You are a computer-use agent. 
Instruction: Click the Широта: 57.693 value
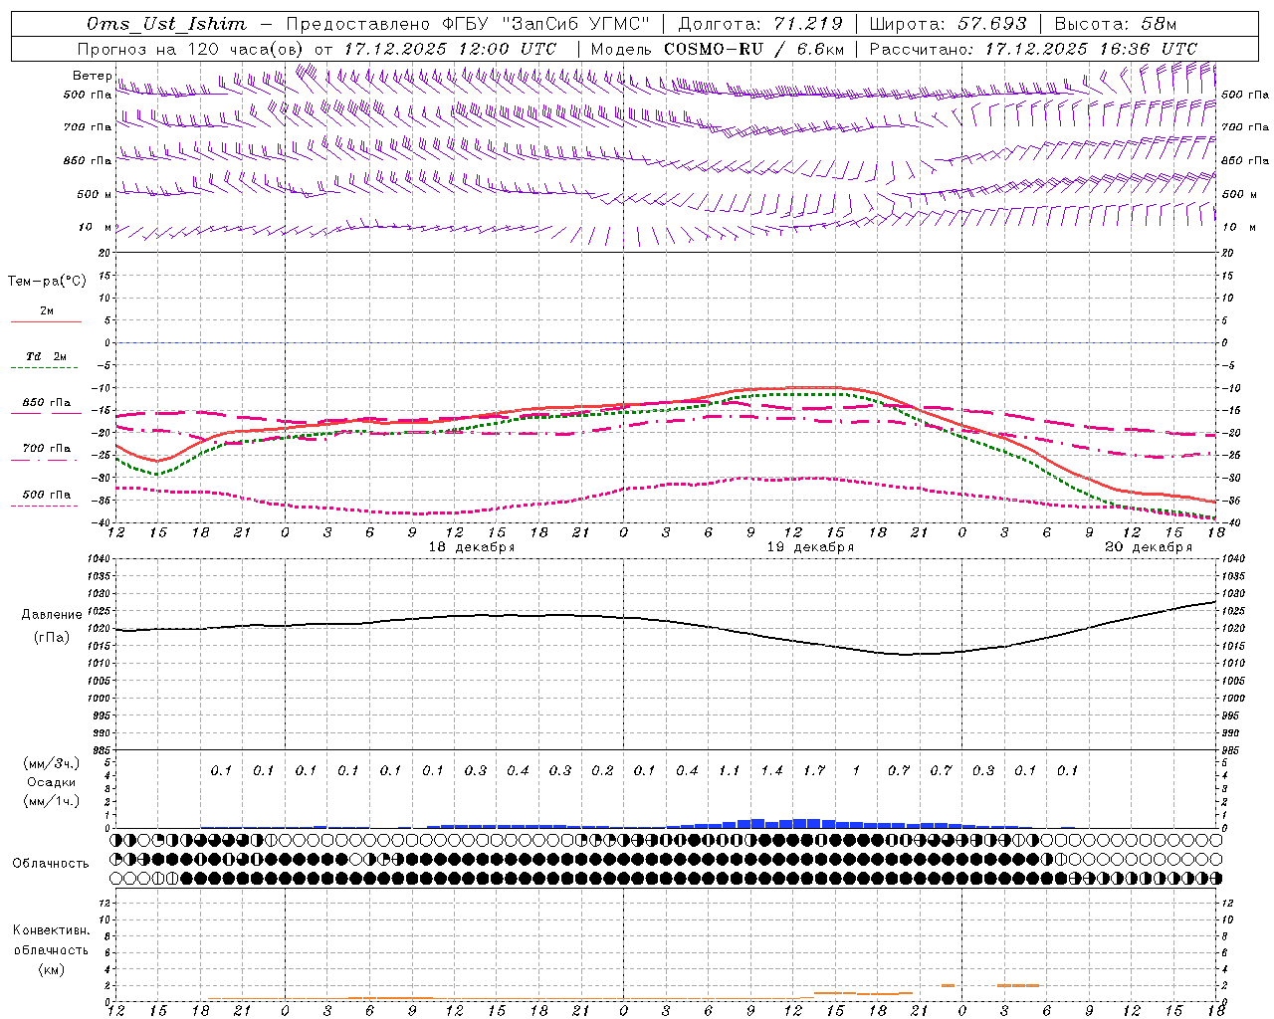[x=948, y=24]
